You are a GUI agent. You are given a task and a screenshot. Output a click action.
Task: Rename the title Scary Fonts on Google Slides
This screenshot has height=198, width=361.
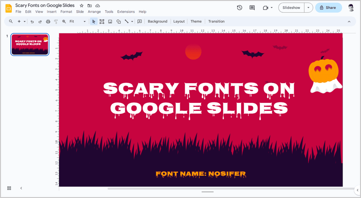tap(45, 5)
